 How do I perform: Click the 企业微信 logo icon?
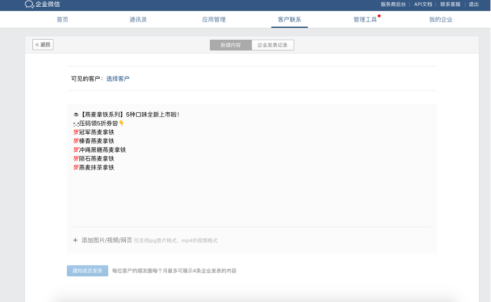(29, 5)
